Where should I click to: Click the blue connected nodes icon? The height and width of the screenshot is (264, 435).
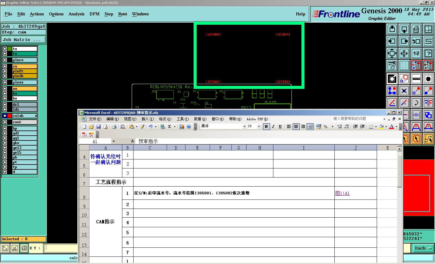click(392, 91)
